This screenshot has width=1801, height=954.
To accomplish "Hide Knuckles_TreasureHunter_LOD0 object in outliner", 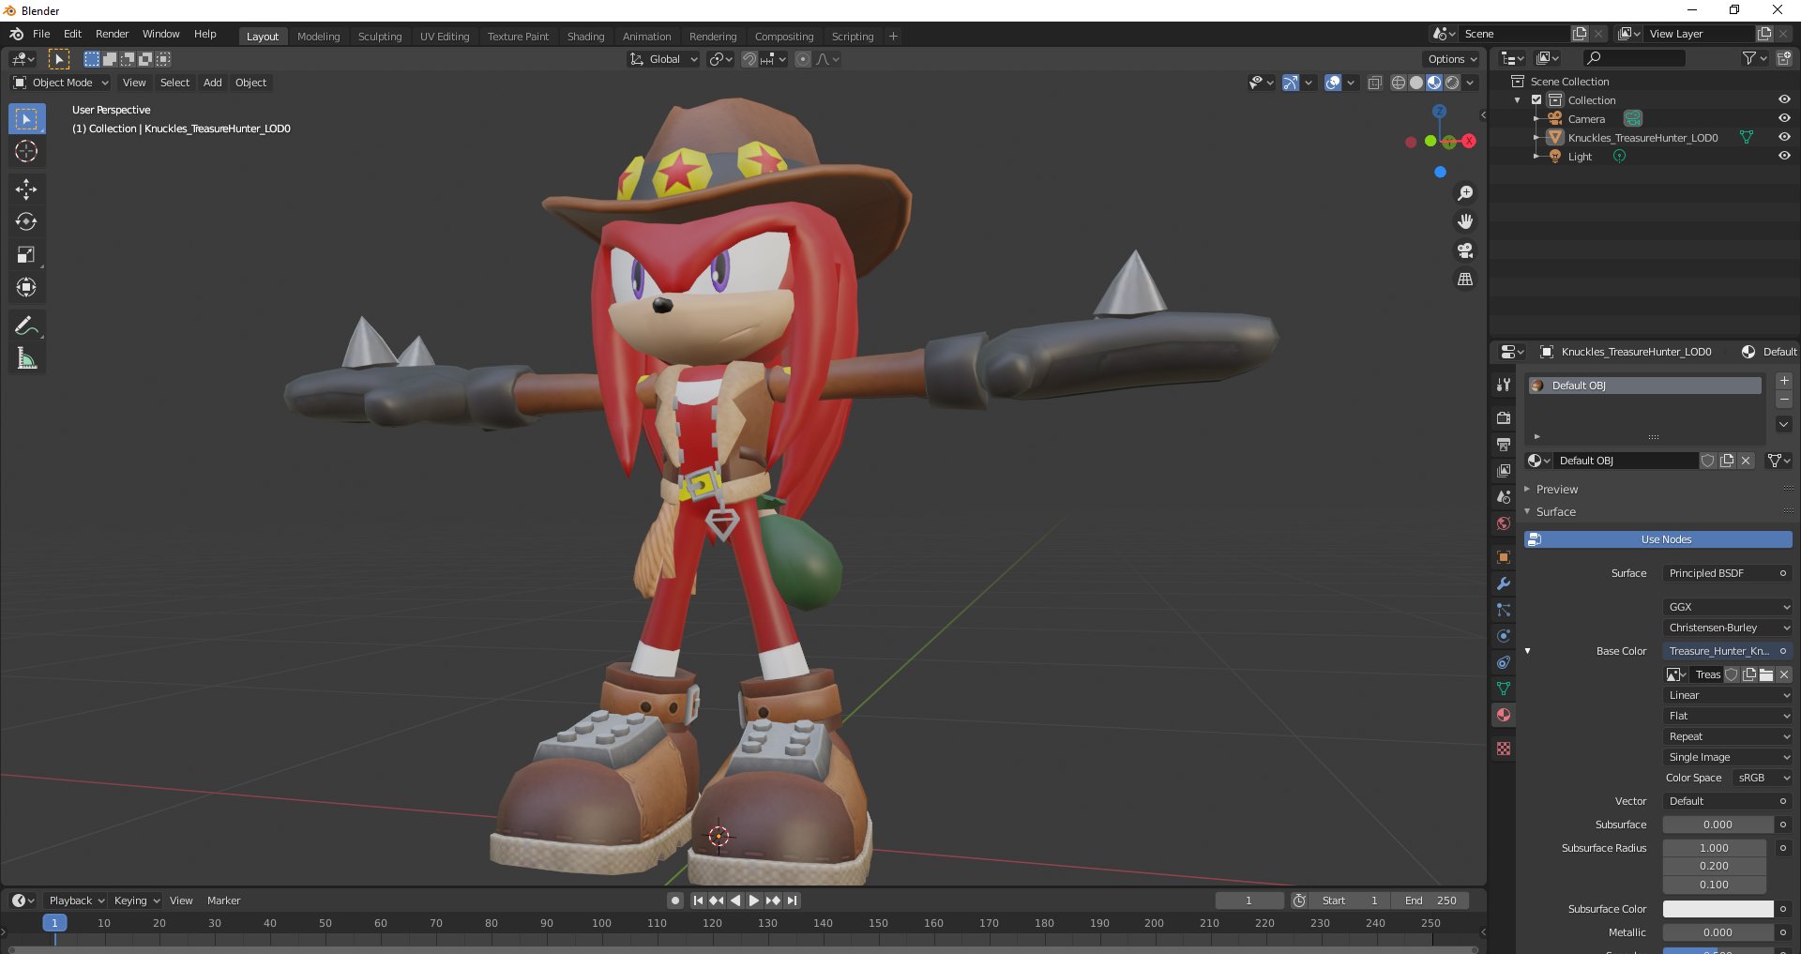I will [1784, 138].
